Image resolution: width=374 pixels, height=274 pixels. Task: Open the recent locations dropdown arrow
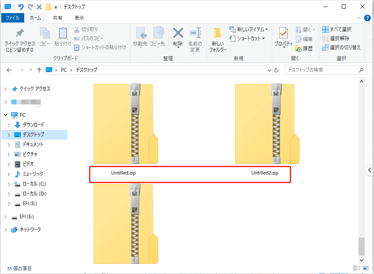31,70
